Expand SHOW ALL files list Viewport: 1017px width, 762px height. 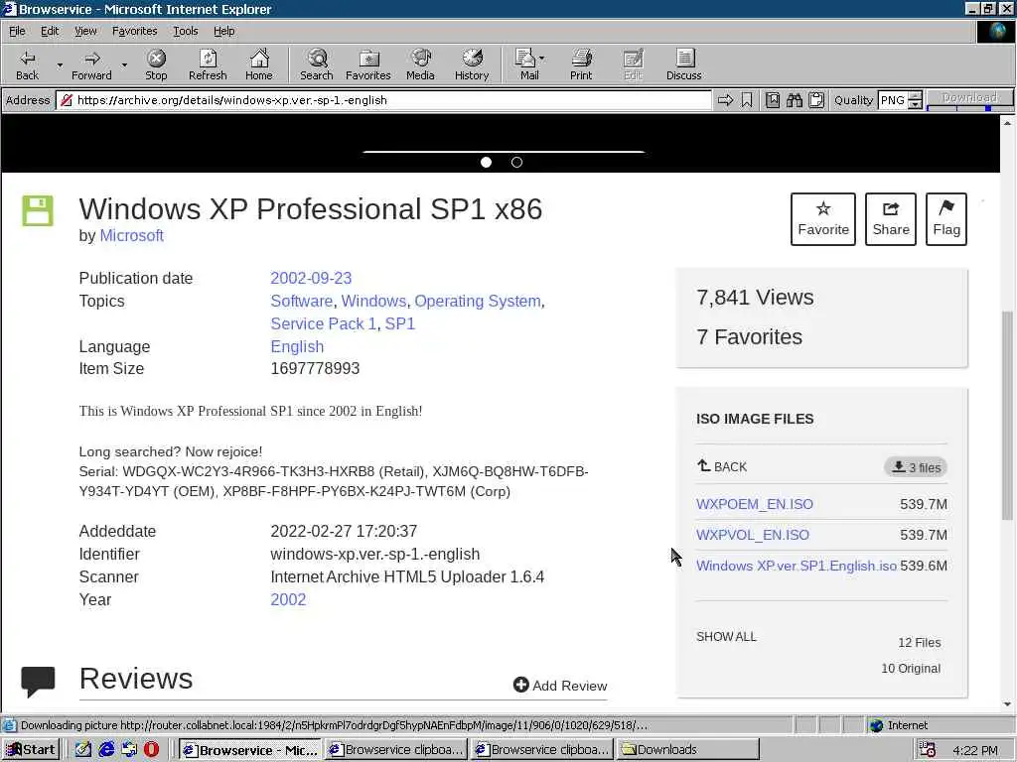click(726, 636)
